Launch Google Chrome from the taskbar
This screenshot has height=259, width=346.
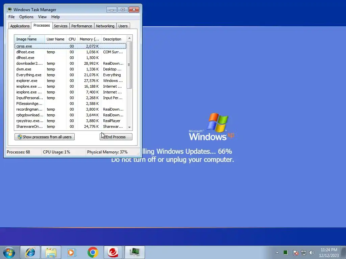93,252
